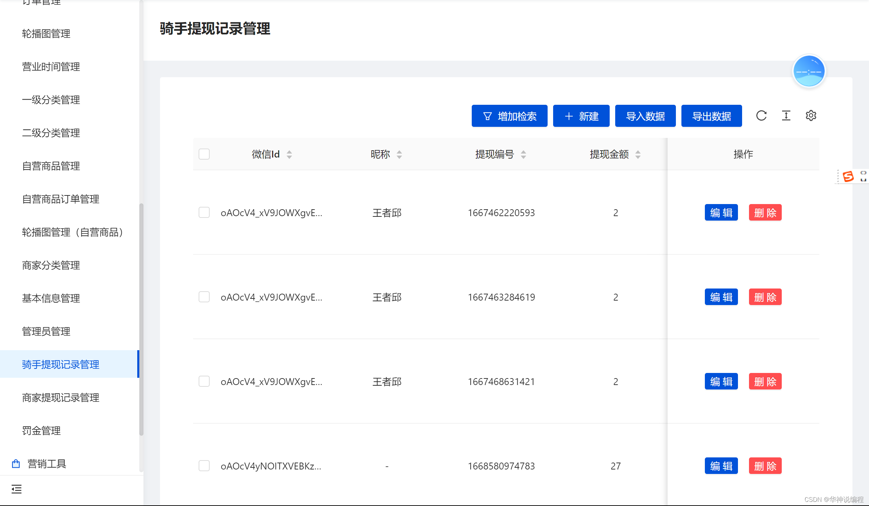The width and height of the screenshot is (869, 506).
Task: Click the refresh table icon
Action: [x=761, y=116]
